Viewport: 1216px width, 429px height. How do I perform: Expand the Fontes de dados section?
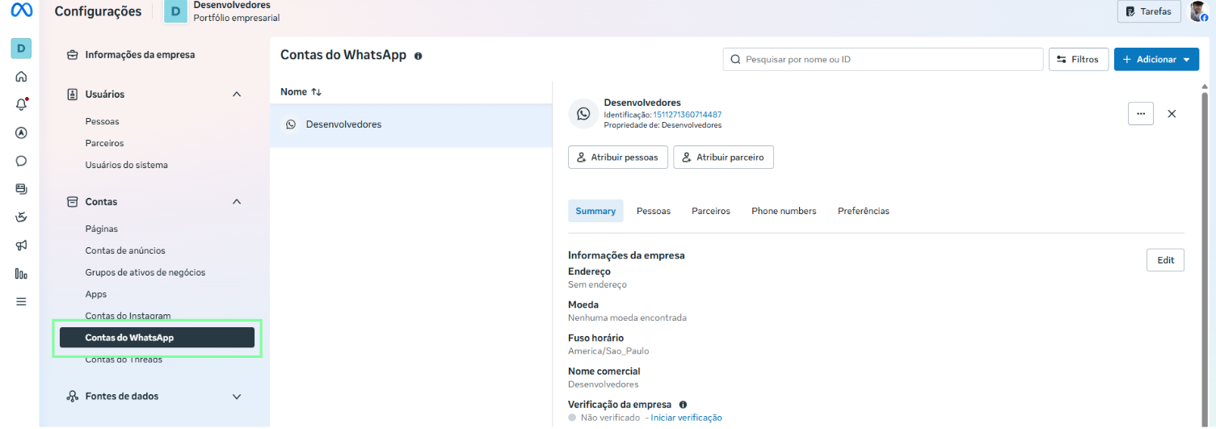coord(237,397)
